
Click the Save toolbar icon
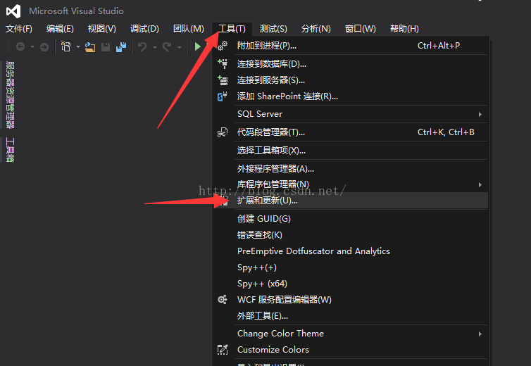(106, 47)
